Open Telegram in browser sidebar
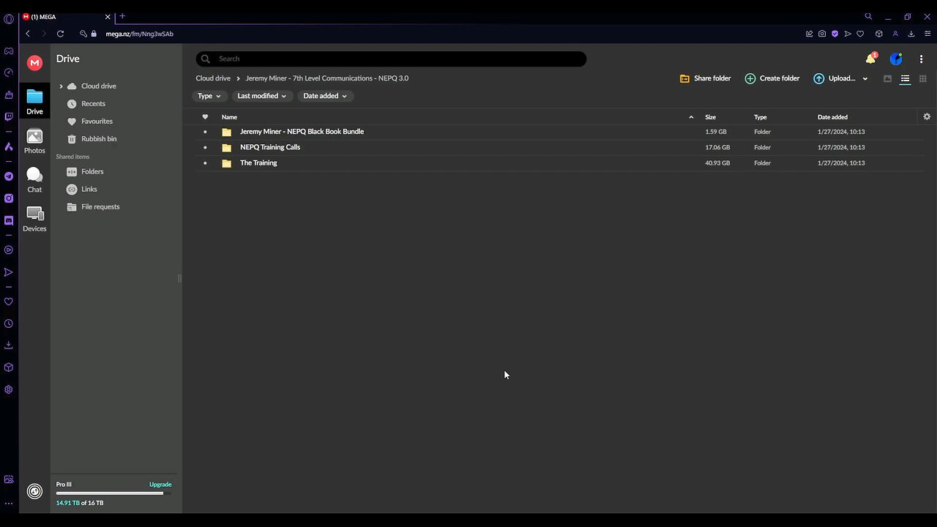937x527 pixels. point(9,176)
